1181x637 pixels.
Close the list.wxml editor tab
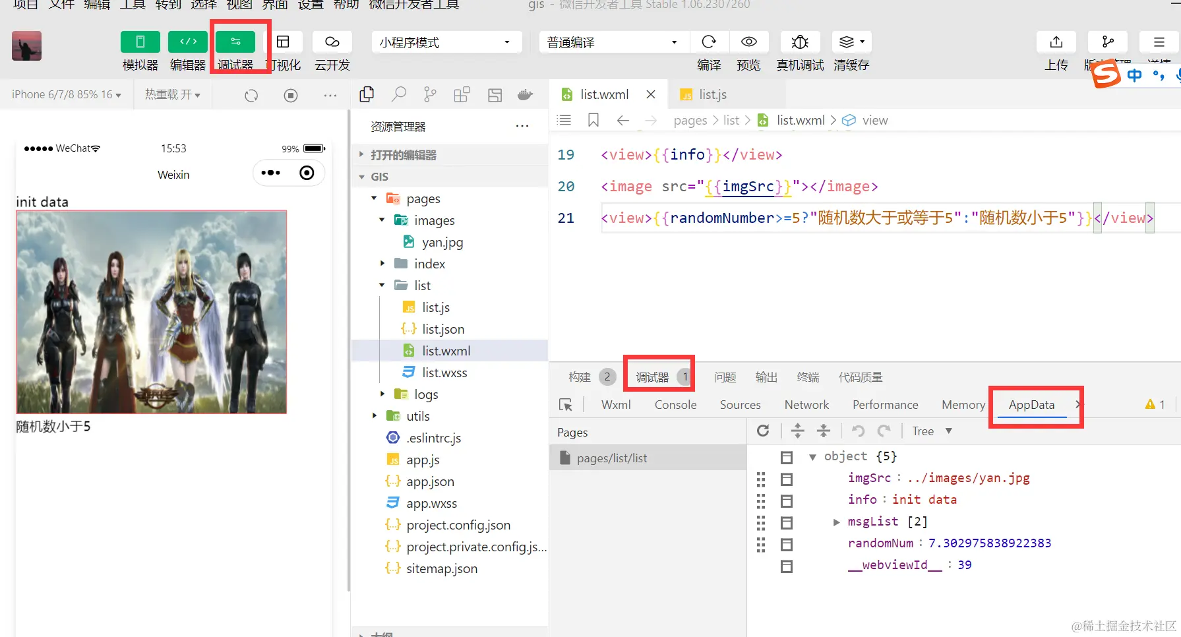click(651, 94)
